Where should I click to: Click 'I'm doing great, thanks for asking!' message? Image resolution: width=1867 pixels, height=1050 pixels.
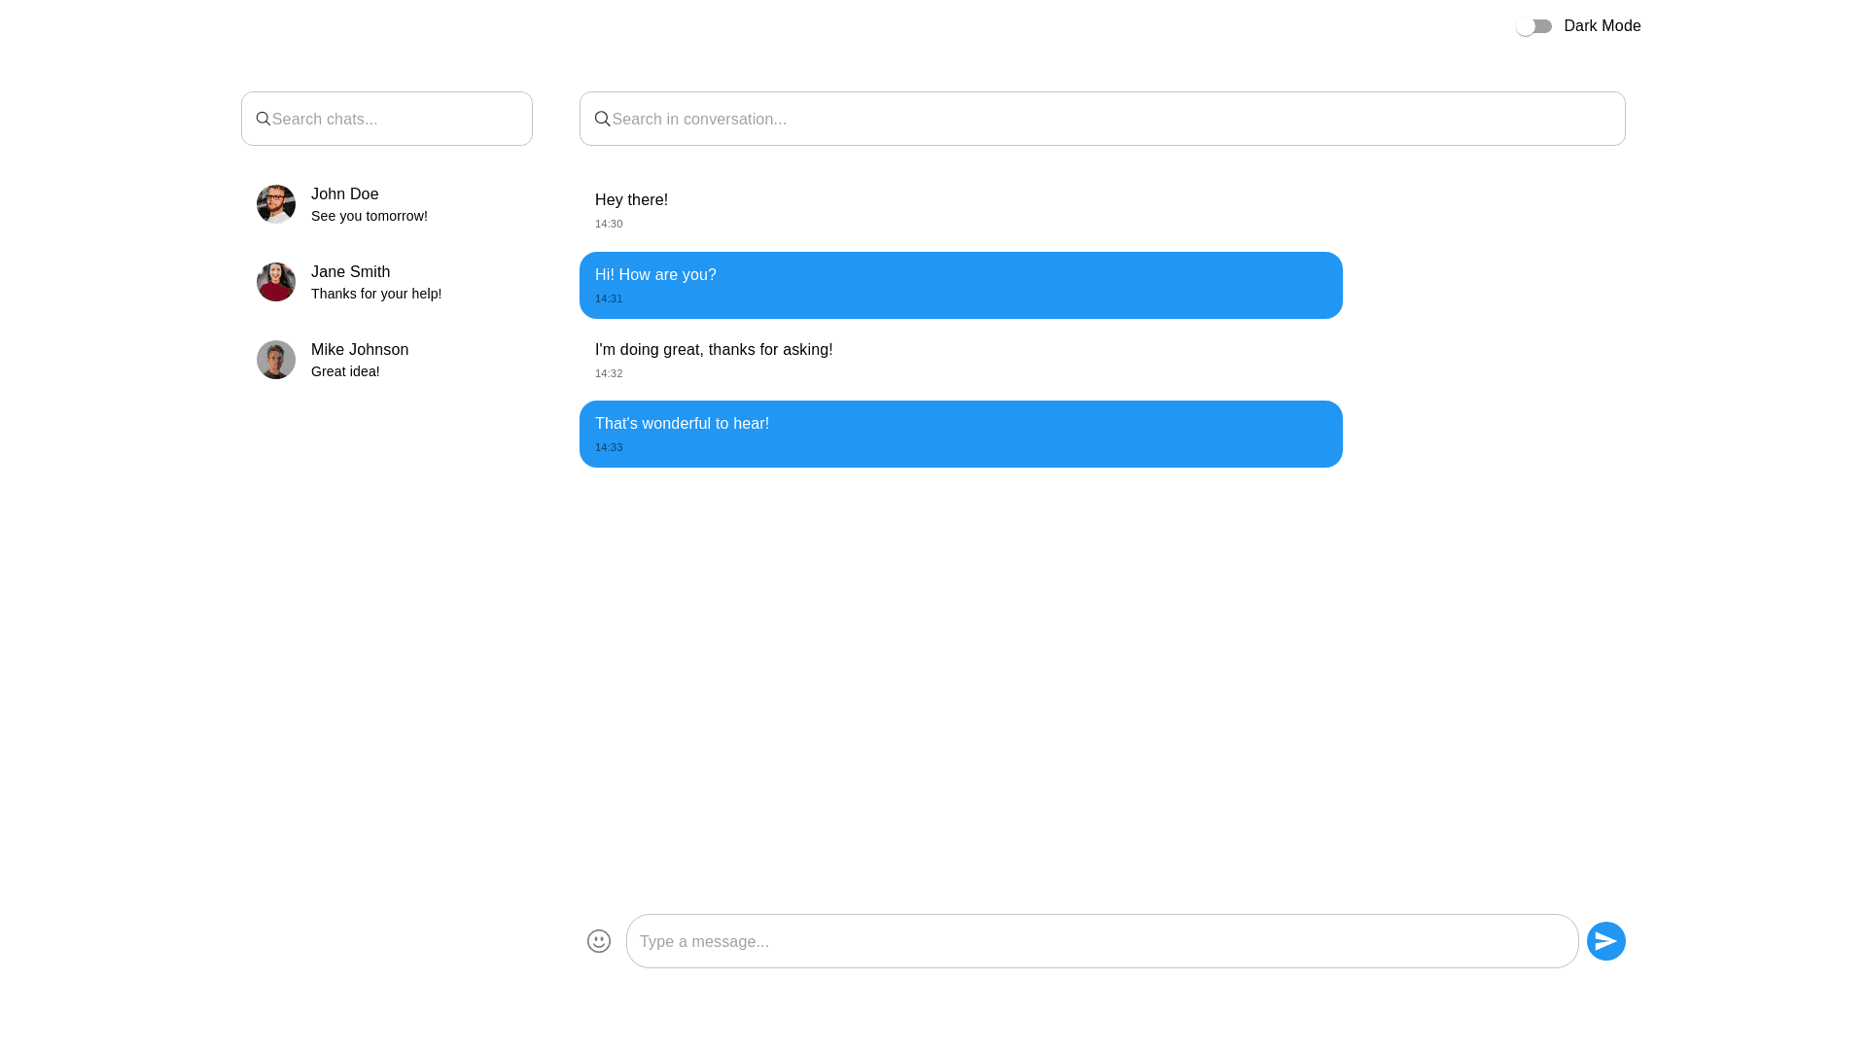714,350
